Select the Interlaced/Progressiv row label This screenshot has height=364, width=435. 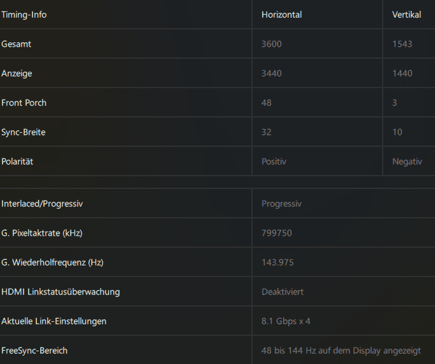coord(42,204)
